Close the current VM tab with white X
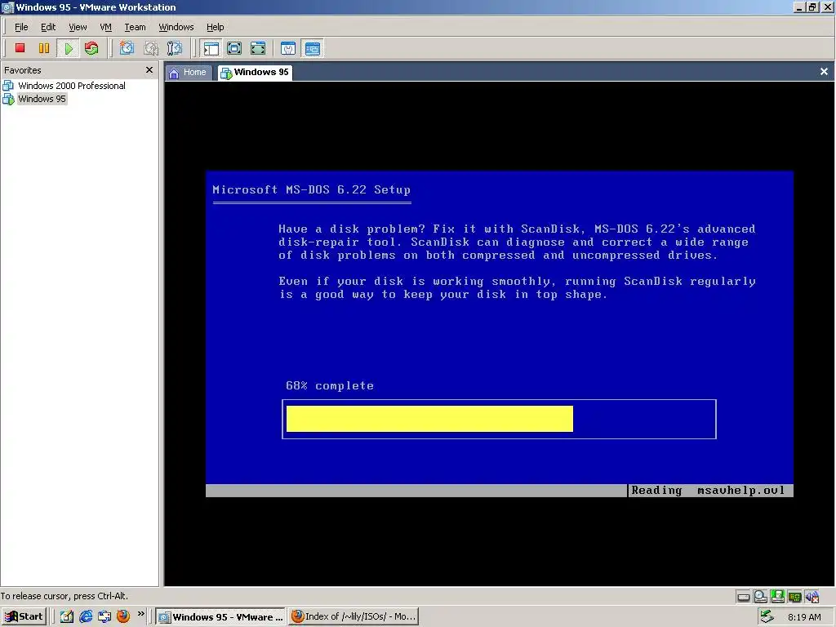 tap(824, 72)
